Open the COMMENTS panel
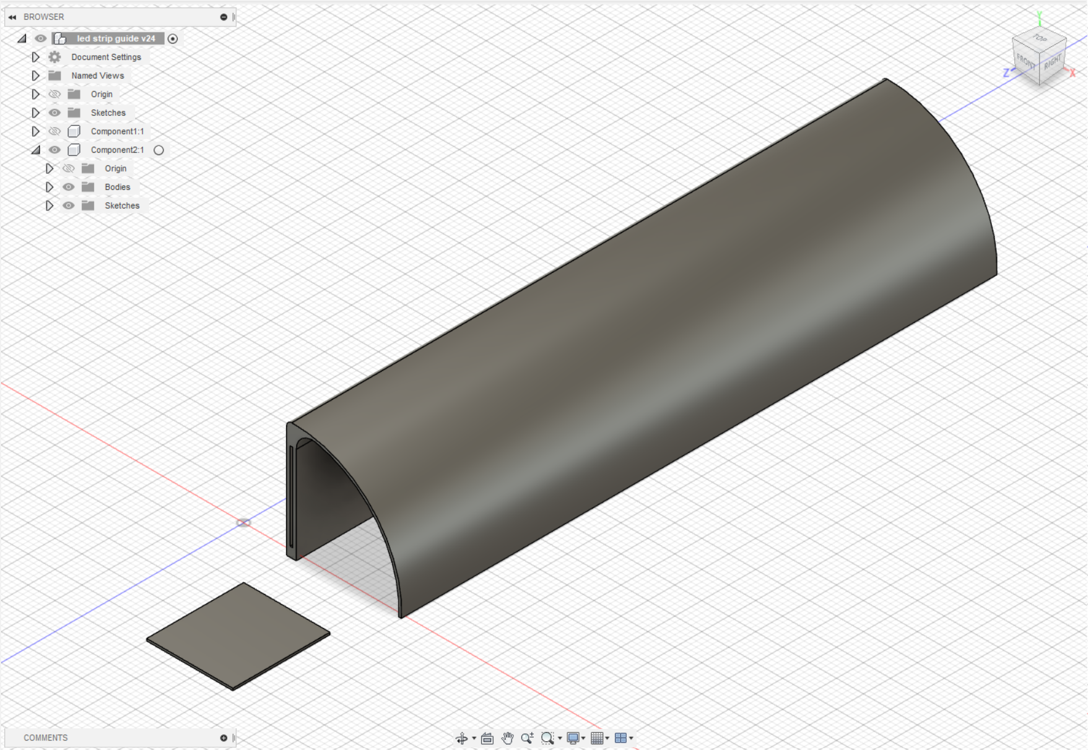The width and height of the screenshot is (1088, 750). pos(45,738)
